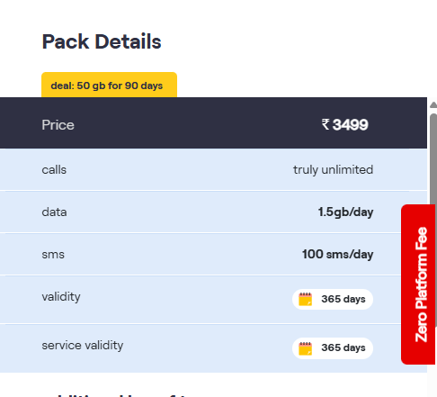437x397 pixels.
Task: Click the calendar icon in service validity row
Action: coord(306,348)
